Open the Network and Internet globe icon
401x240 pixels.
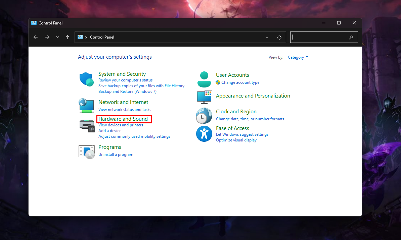click(x=86, y=106)
